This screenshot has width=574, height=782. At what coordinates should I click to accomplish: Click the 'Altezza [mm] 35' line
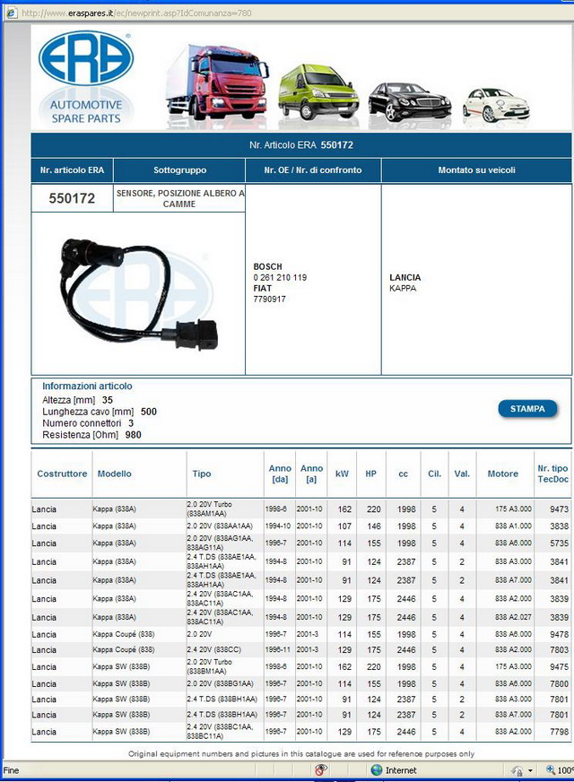(x=77, y=400)
